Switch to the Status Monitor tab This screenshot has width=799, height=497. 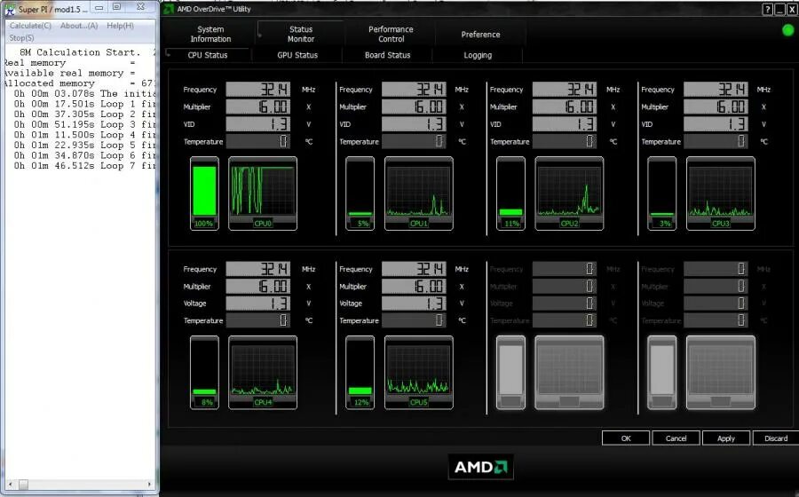click(301, 34)
